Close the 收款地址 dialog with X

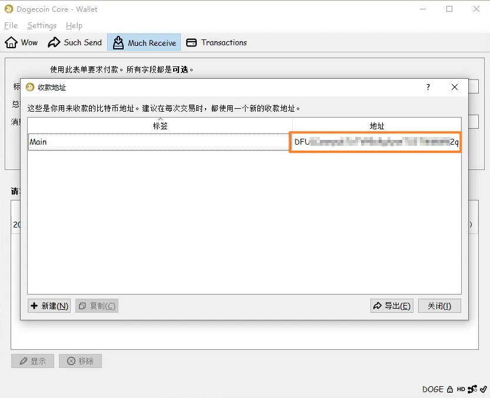[x=455, y=87]
